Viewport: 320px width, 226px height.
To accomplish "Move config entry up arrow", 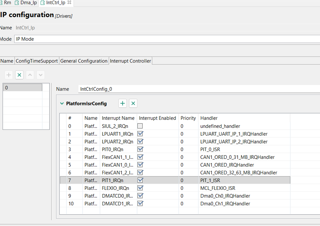I will tap(30, 75).
